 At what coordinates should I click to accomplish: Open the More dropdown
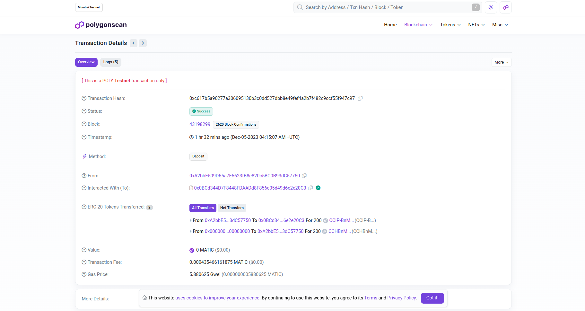[x=502, y=62]
